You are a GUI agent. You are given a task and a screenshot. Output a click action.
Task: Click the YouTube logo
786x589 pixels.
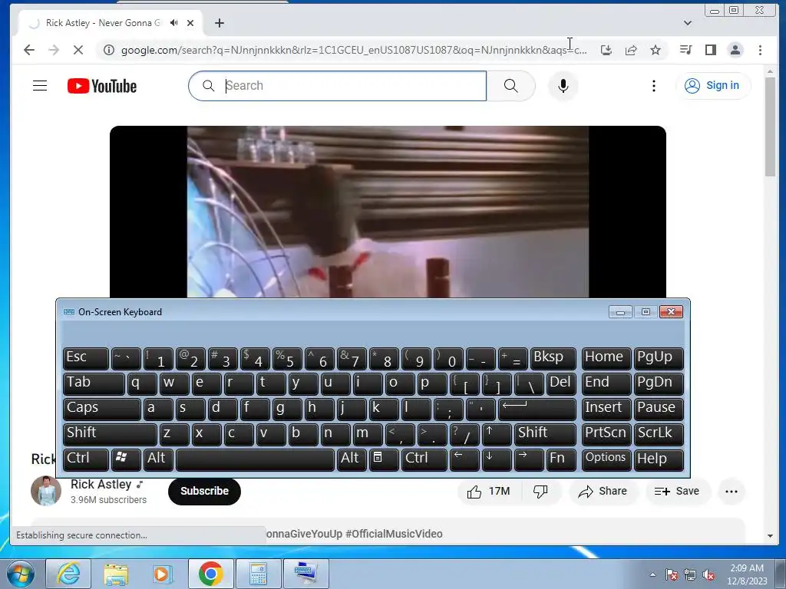tap(102, 86)
